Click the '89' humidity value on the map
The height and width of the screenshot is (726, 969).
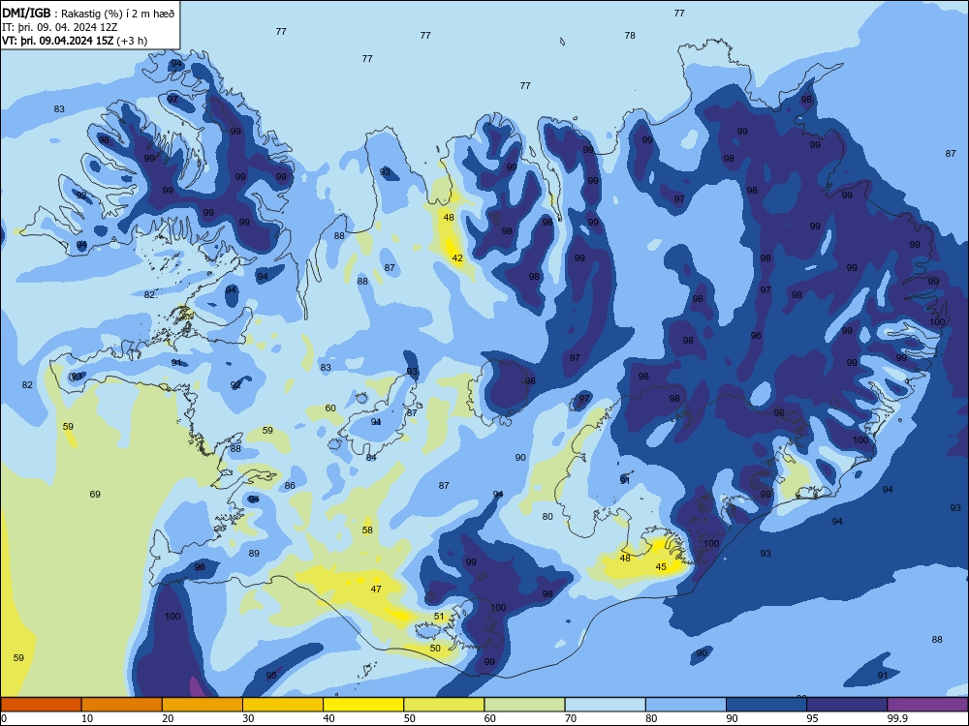[254, 553]
